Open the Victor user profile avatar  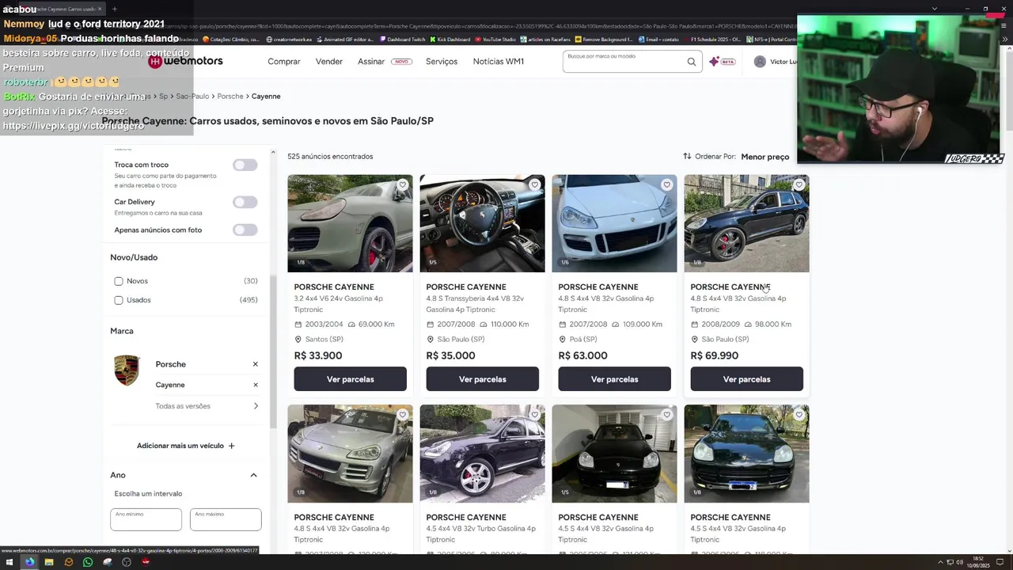coord(760,62)
